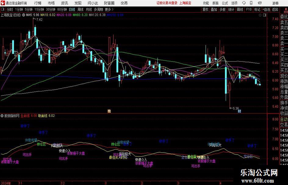Open the 市场 menu
288x185 pixels.
click(51, 3)
